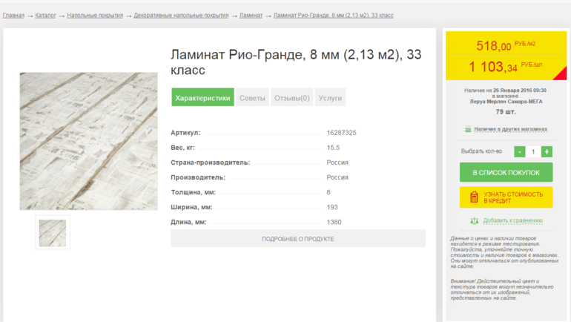Open Каталог breadcrumb link
This screenshot has height=322, width=571.
[45, 16]
